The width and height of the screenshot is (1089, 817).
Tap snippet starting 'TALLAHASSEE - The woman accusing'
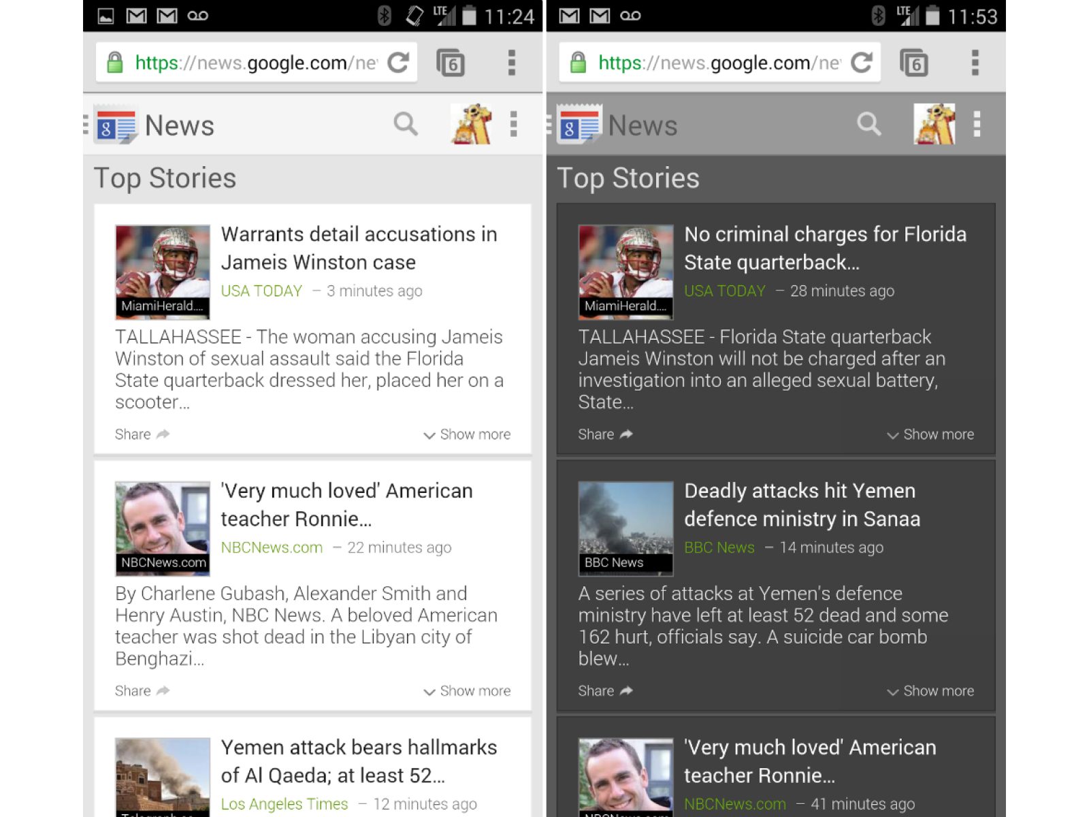(x=310, y=370)
